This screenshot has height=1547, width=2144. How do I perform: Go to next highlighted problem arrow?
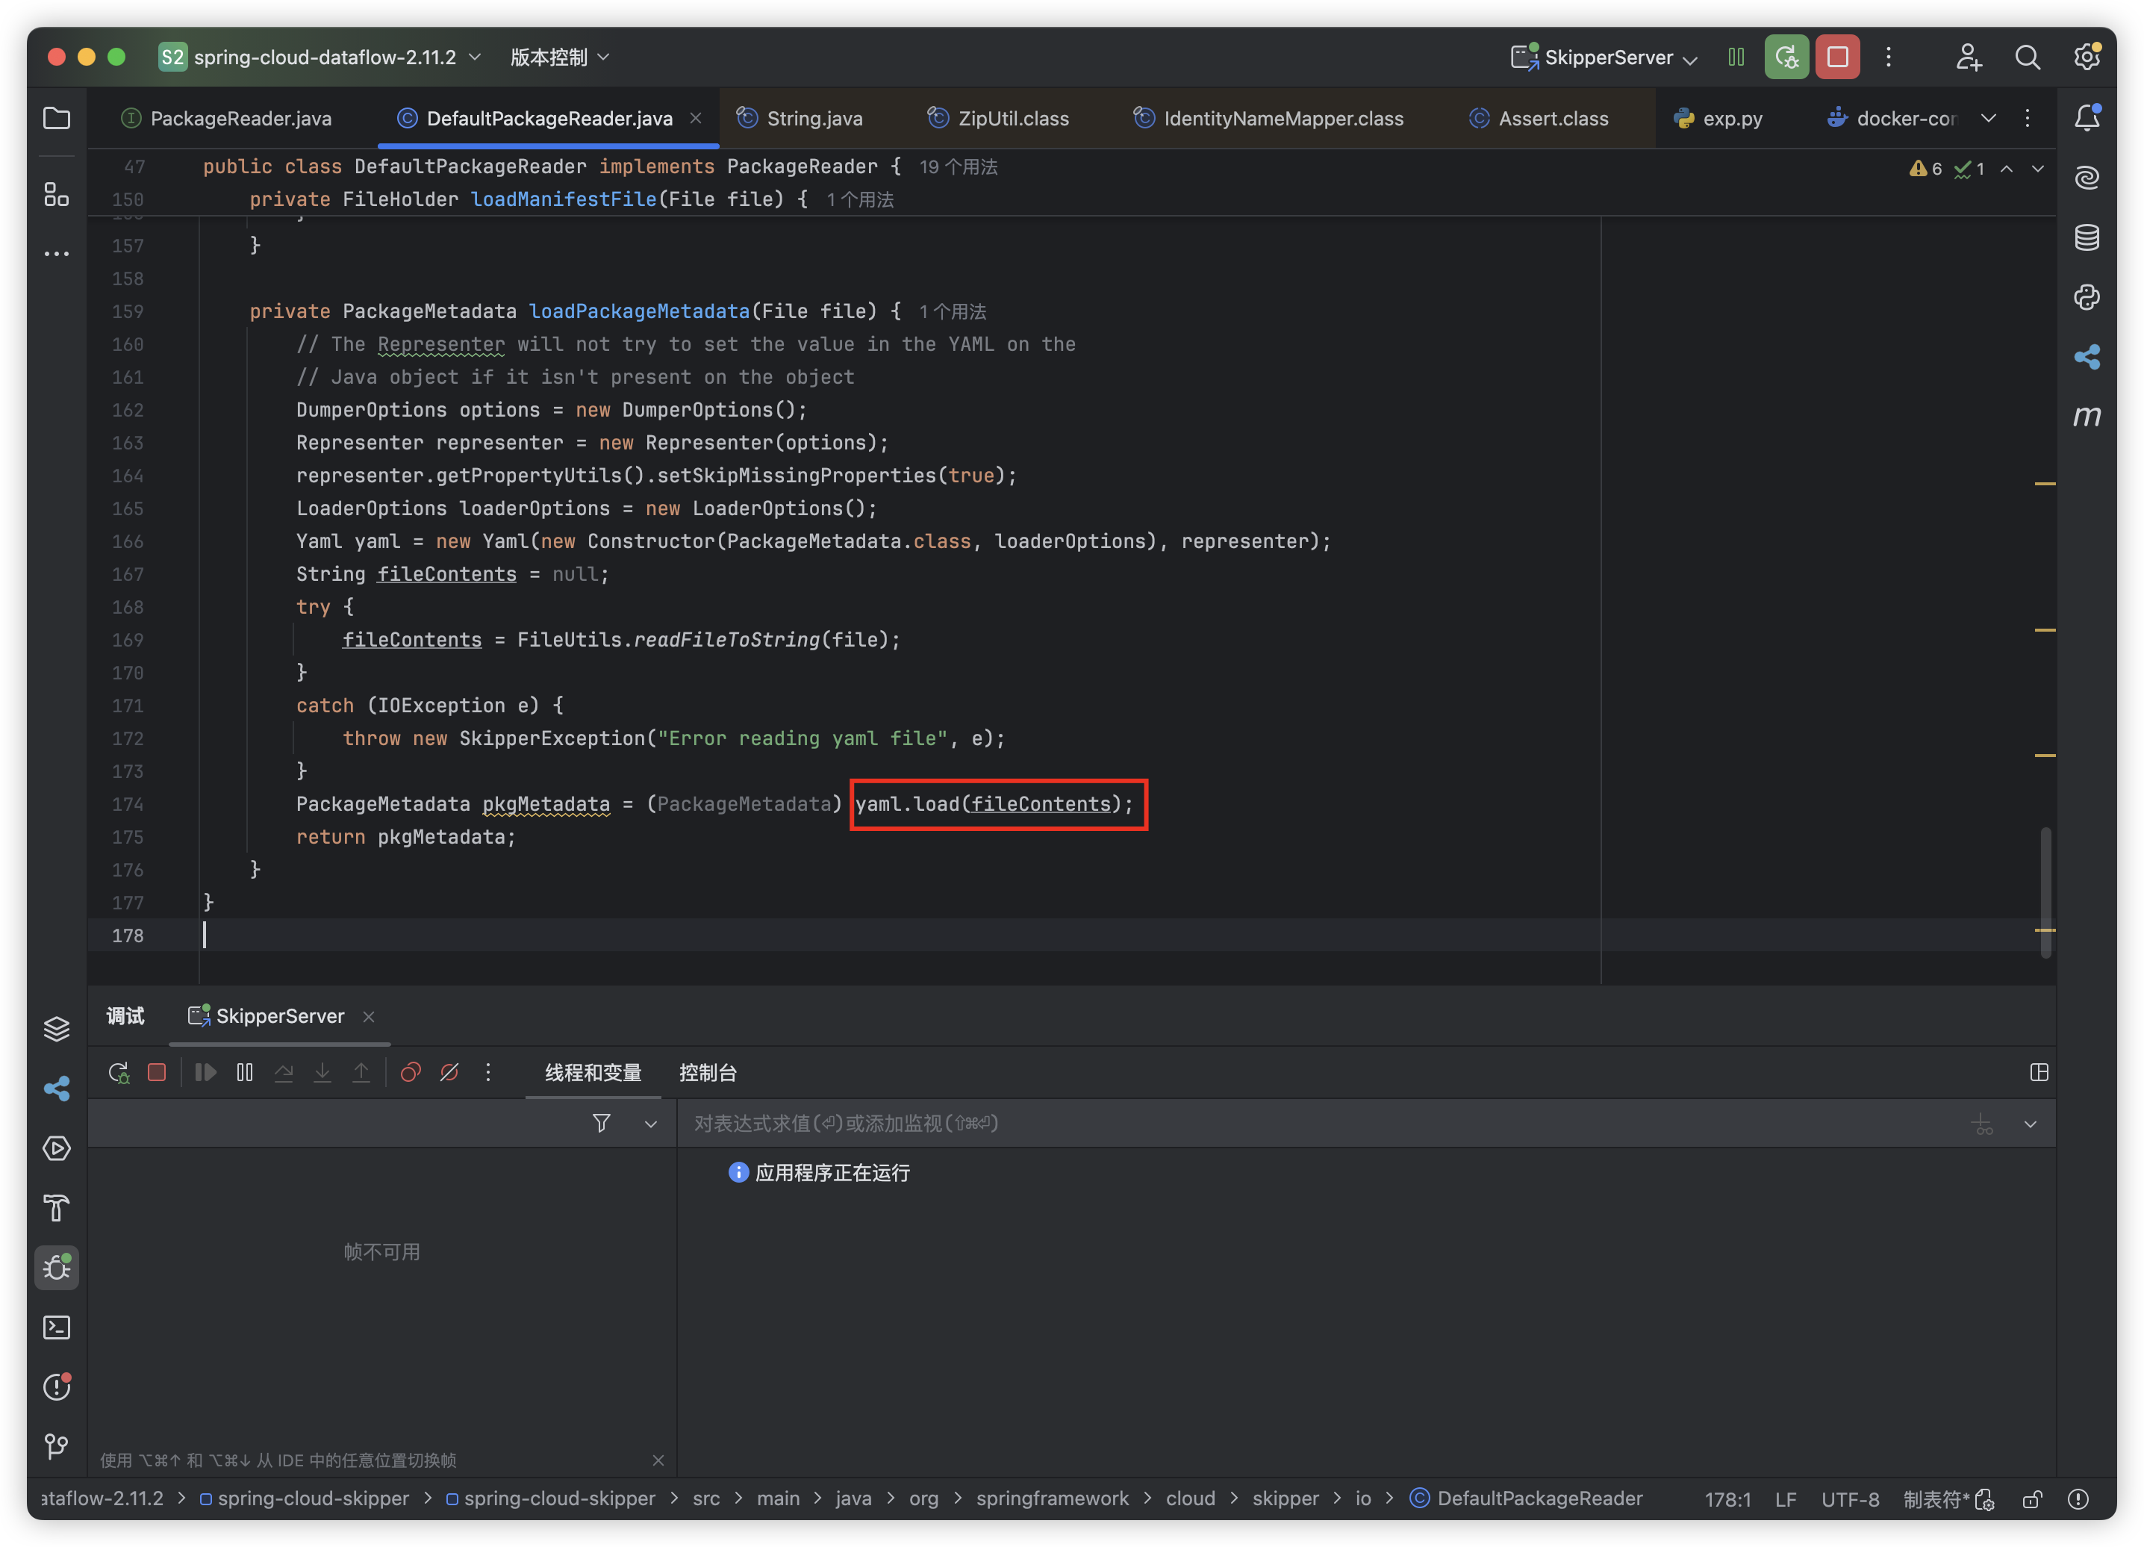(2038, 168)
